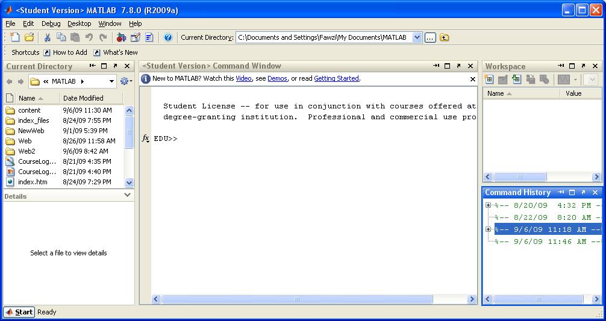Click the Cut scissors icon

[x=47, y=37]
